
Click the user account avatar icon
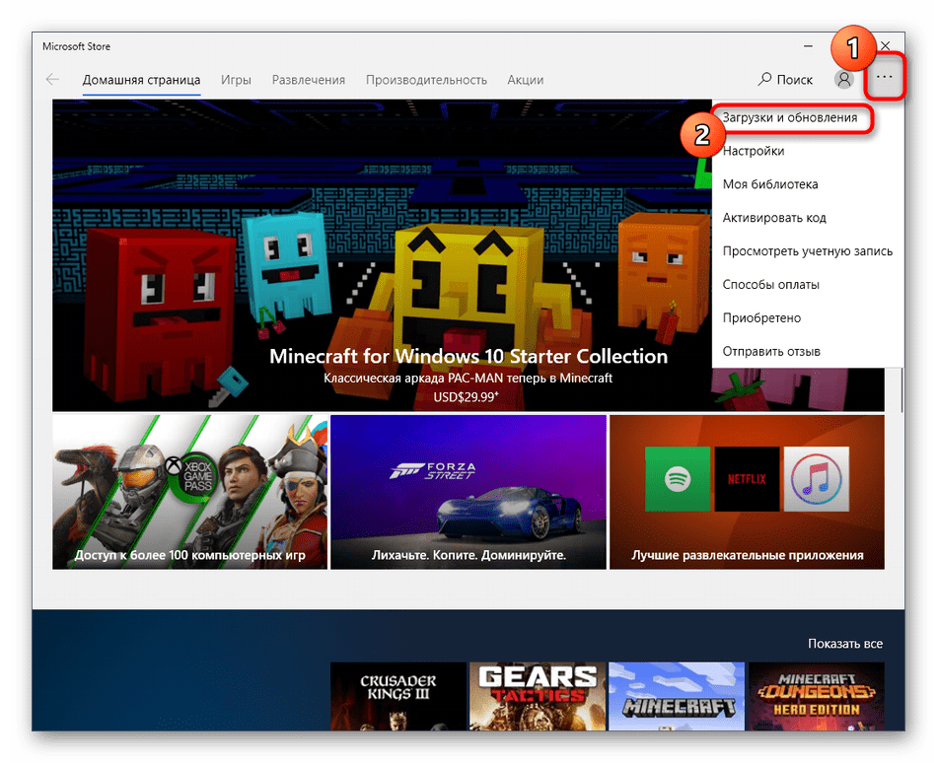(843, 80)
